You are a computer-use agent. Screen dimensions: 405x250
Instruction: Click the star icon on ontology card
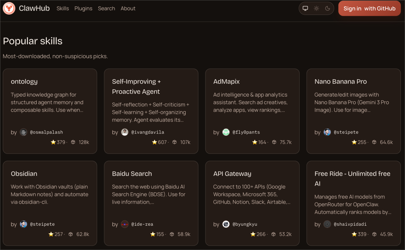tap(53, 142)
